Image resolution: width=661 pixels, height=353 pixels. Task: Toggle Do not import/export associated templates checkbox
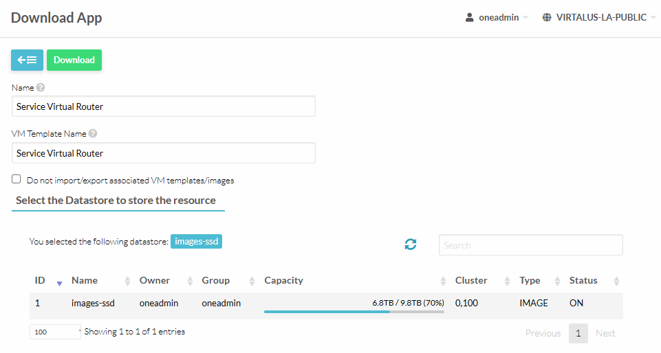click(x=17, y=179)
